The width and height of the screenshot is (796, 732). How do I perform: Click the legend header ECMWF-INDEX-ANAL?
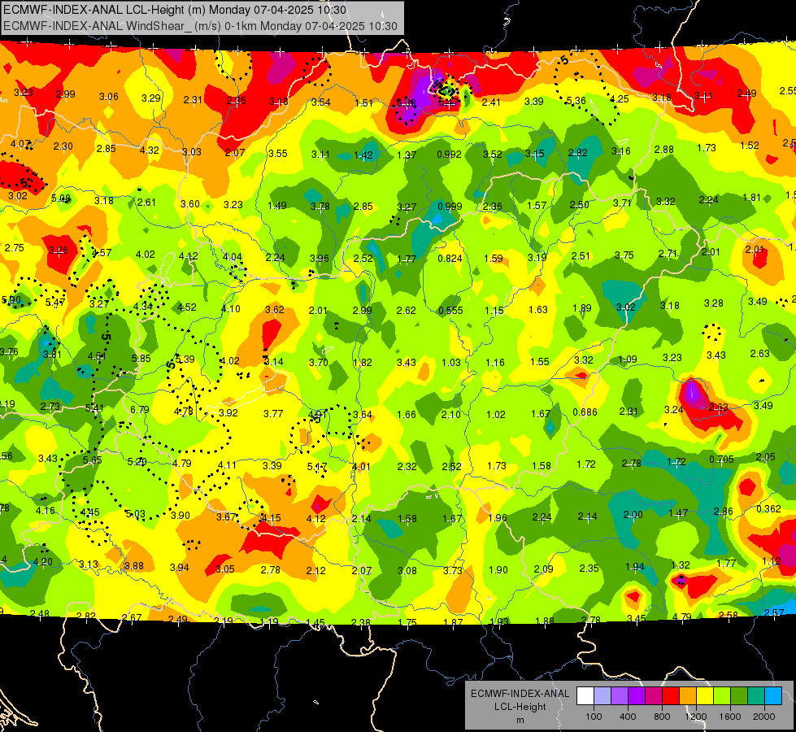point(520,694)
